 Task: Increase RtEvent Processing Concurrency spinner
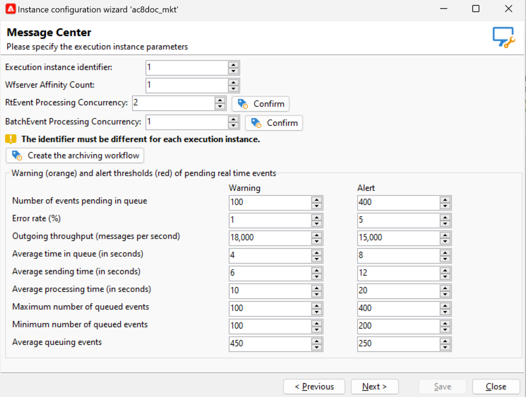[x=220, y=100]
